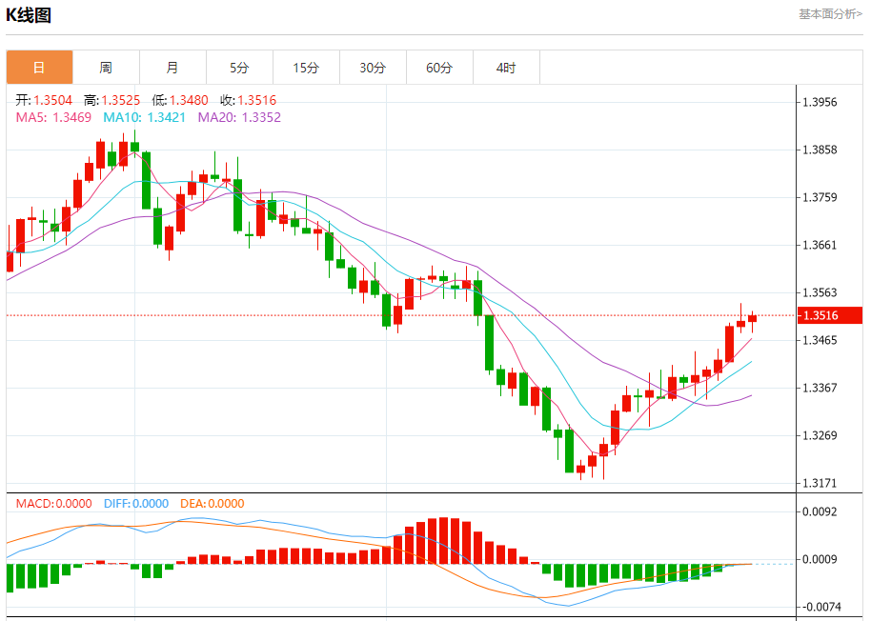Click the 高:1.3525 high price value

coord(112,100)
